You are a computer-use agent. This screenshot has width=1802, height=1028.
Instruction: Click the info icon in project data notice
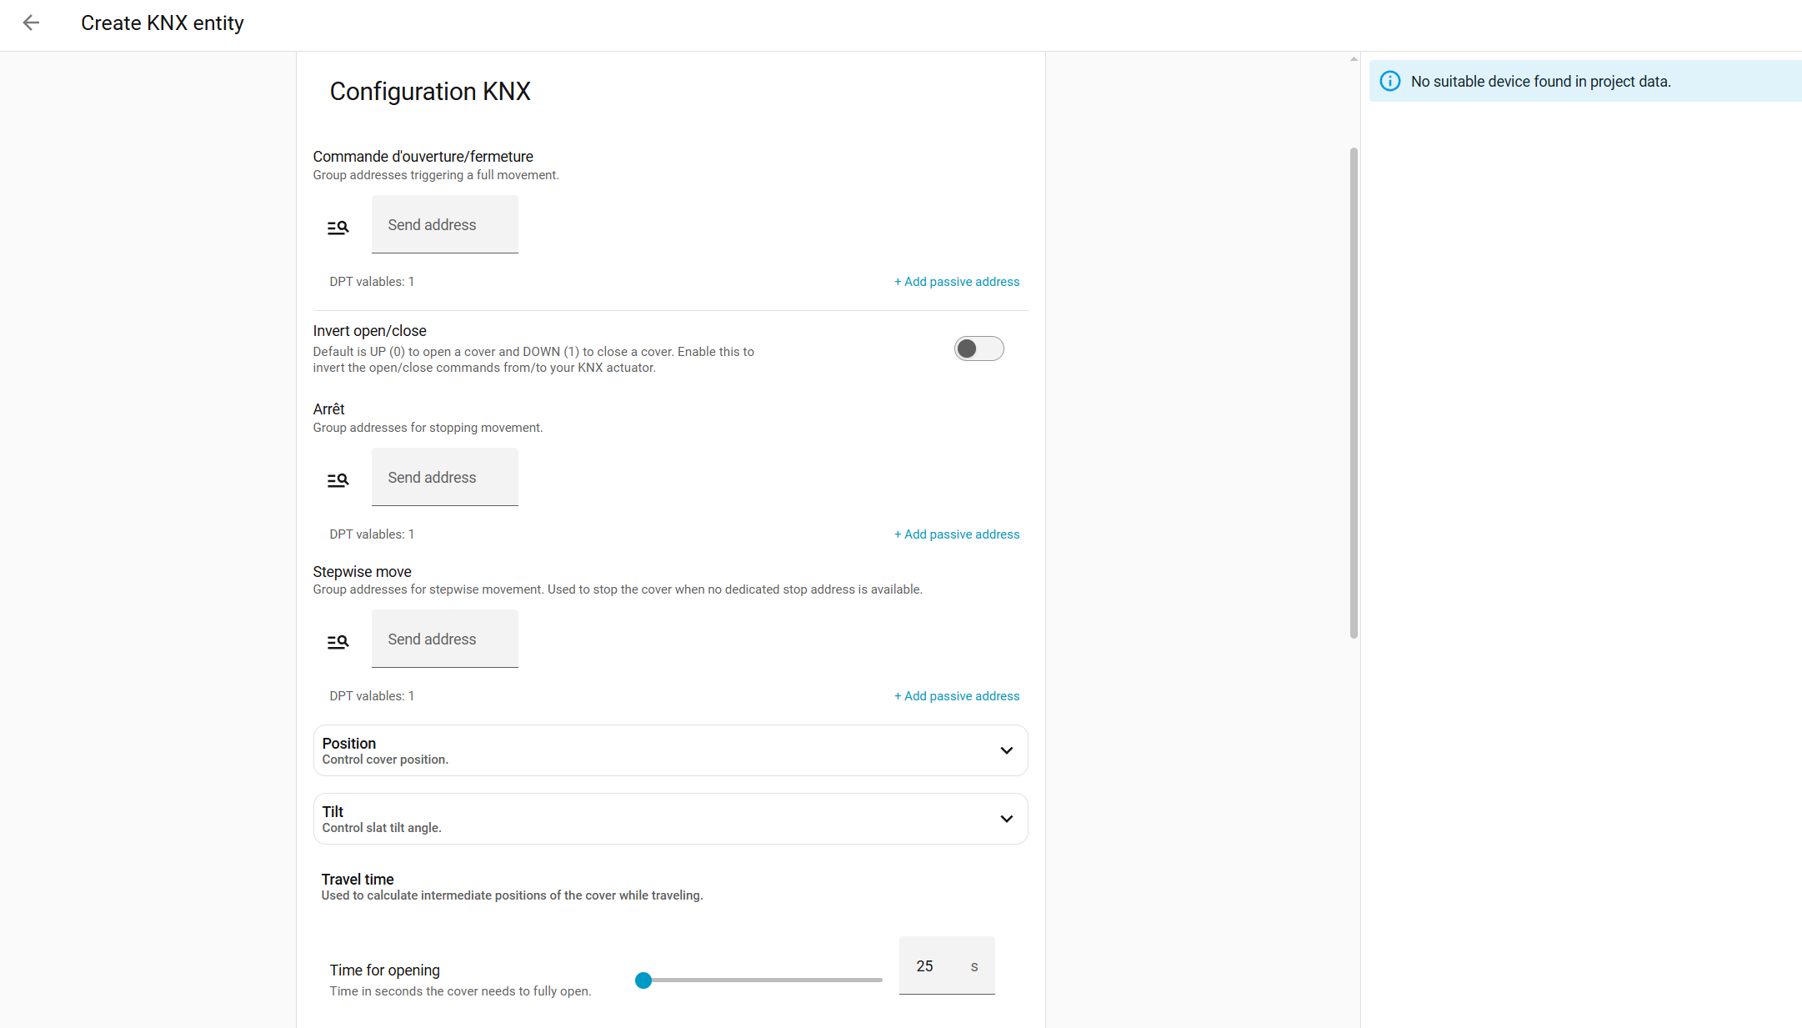click(x=1390, y=81)
